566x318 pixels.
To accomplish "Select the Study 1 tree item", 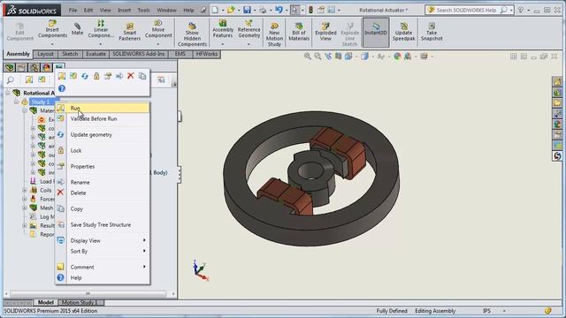I will tap(41, 102).
